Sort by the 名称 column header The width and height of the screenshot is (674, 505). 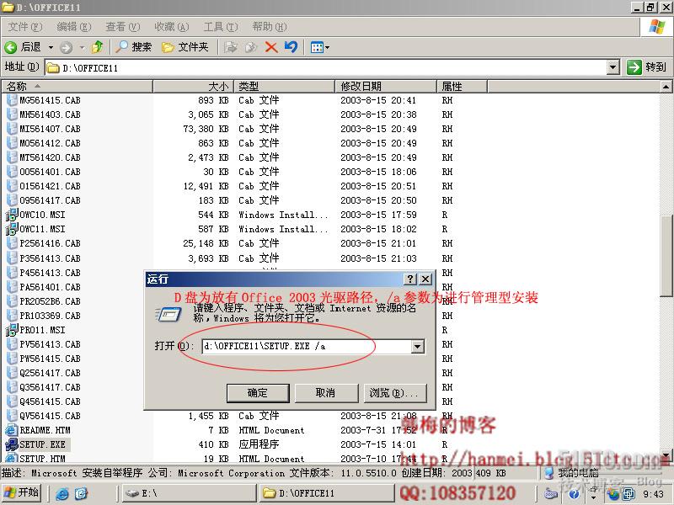tap(78, 87)
